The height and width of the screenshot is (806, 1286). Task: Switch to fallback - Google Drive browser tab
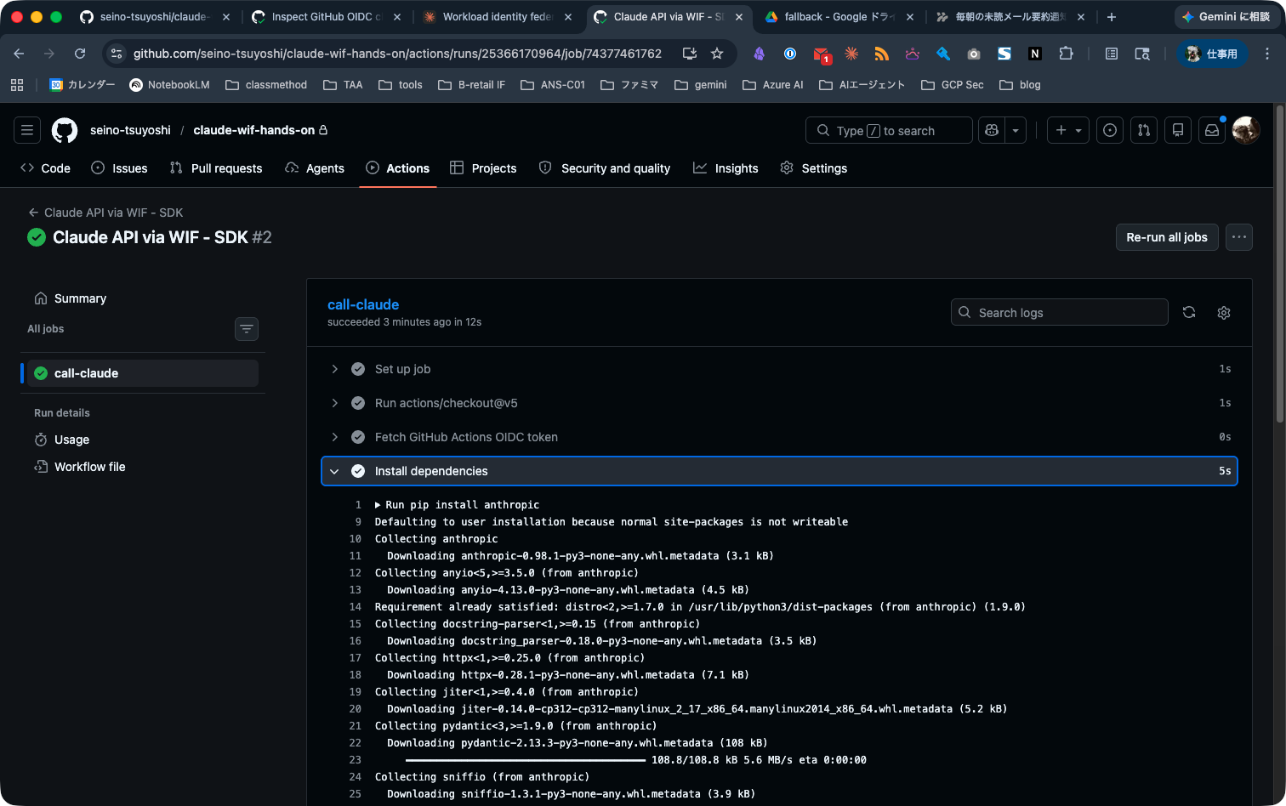point(839,17)
